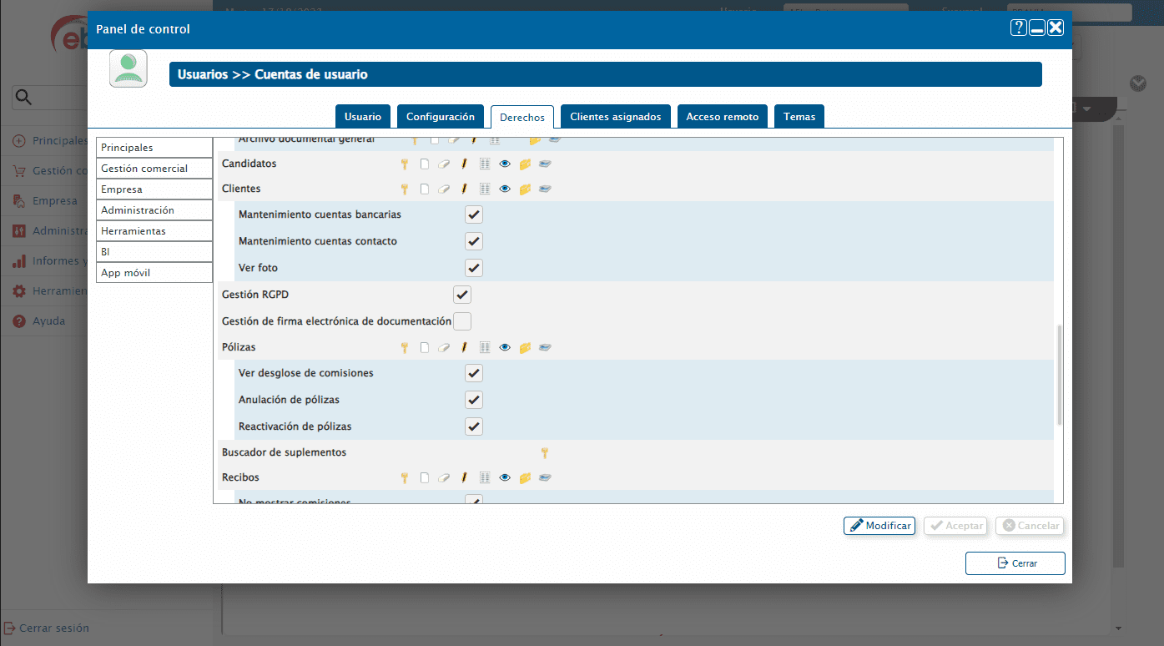Click the Modificar button
1164x646 pixels.
pyautogui.click(x=879, y=526)
